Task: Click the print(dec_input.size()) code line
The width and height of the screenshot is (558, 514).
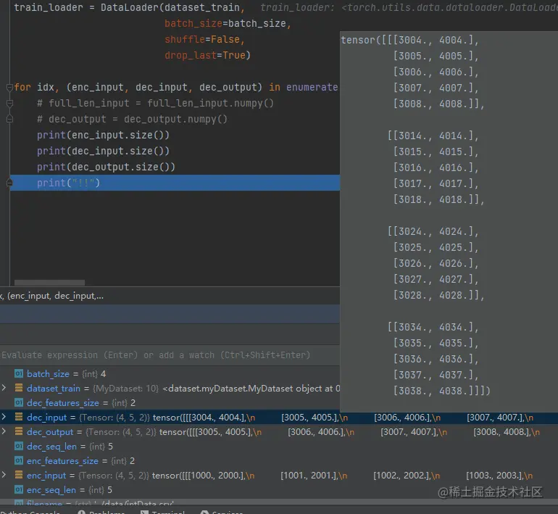Action: pyautogui.click(x=103, y=151)
